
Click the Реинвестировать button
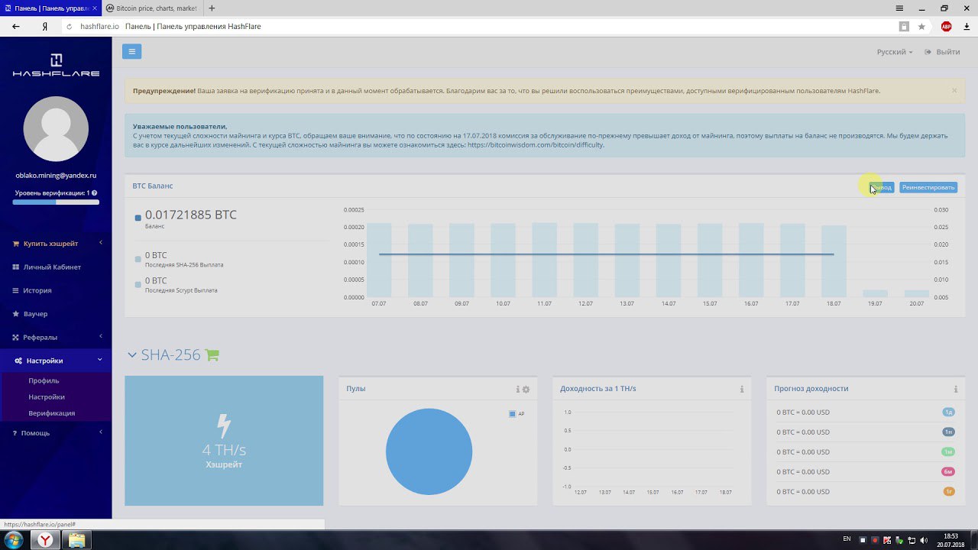point(928,187)
